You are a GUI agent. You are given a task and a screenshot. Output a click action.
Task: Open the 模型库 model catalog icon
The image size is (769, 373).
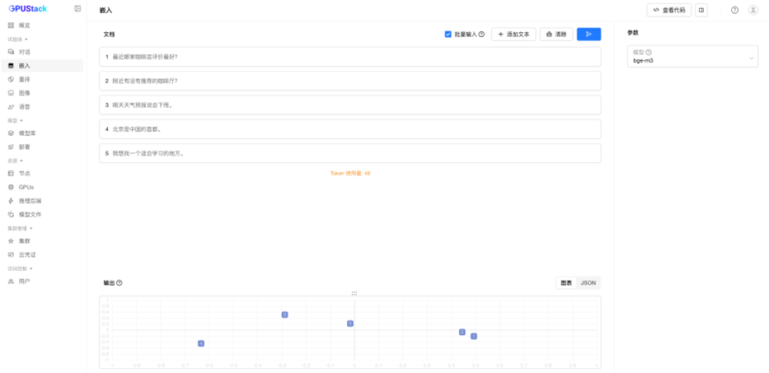coord(11,133)
